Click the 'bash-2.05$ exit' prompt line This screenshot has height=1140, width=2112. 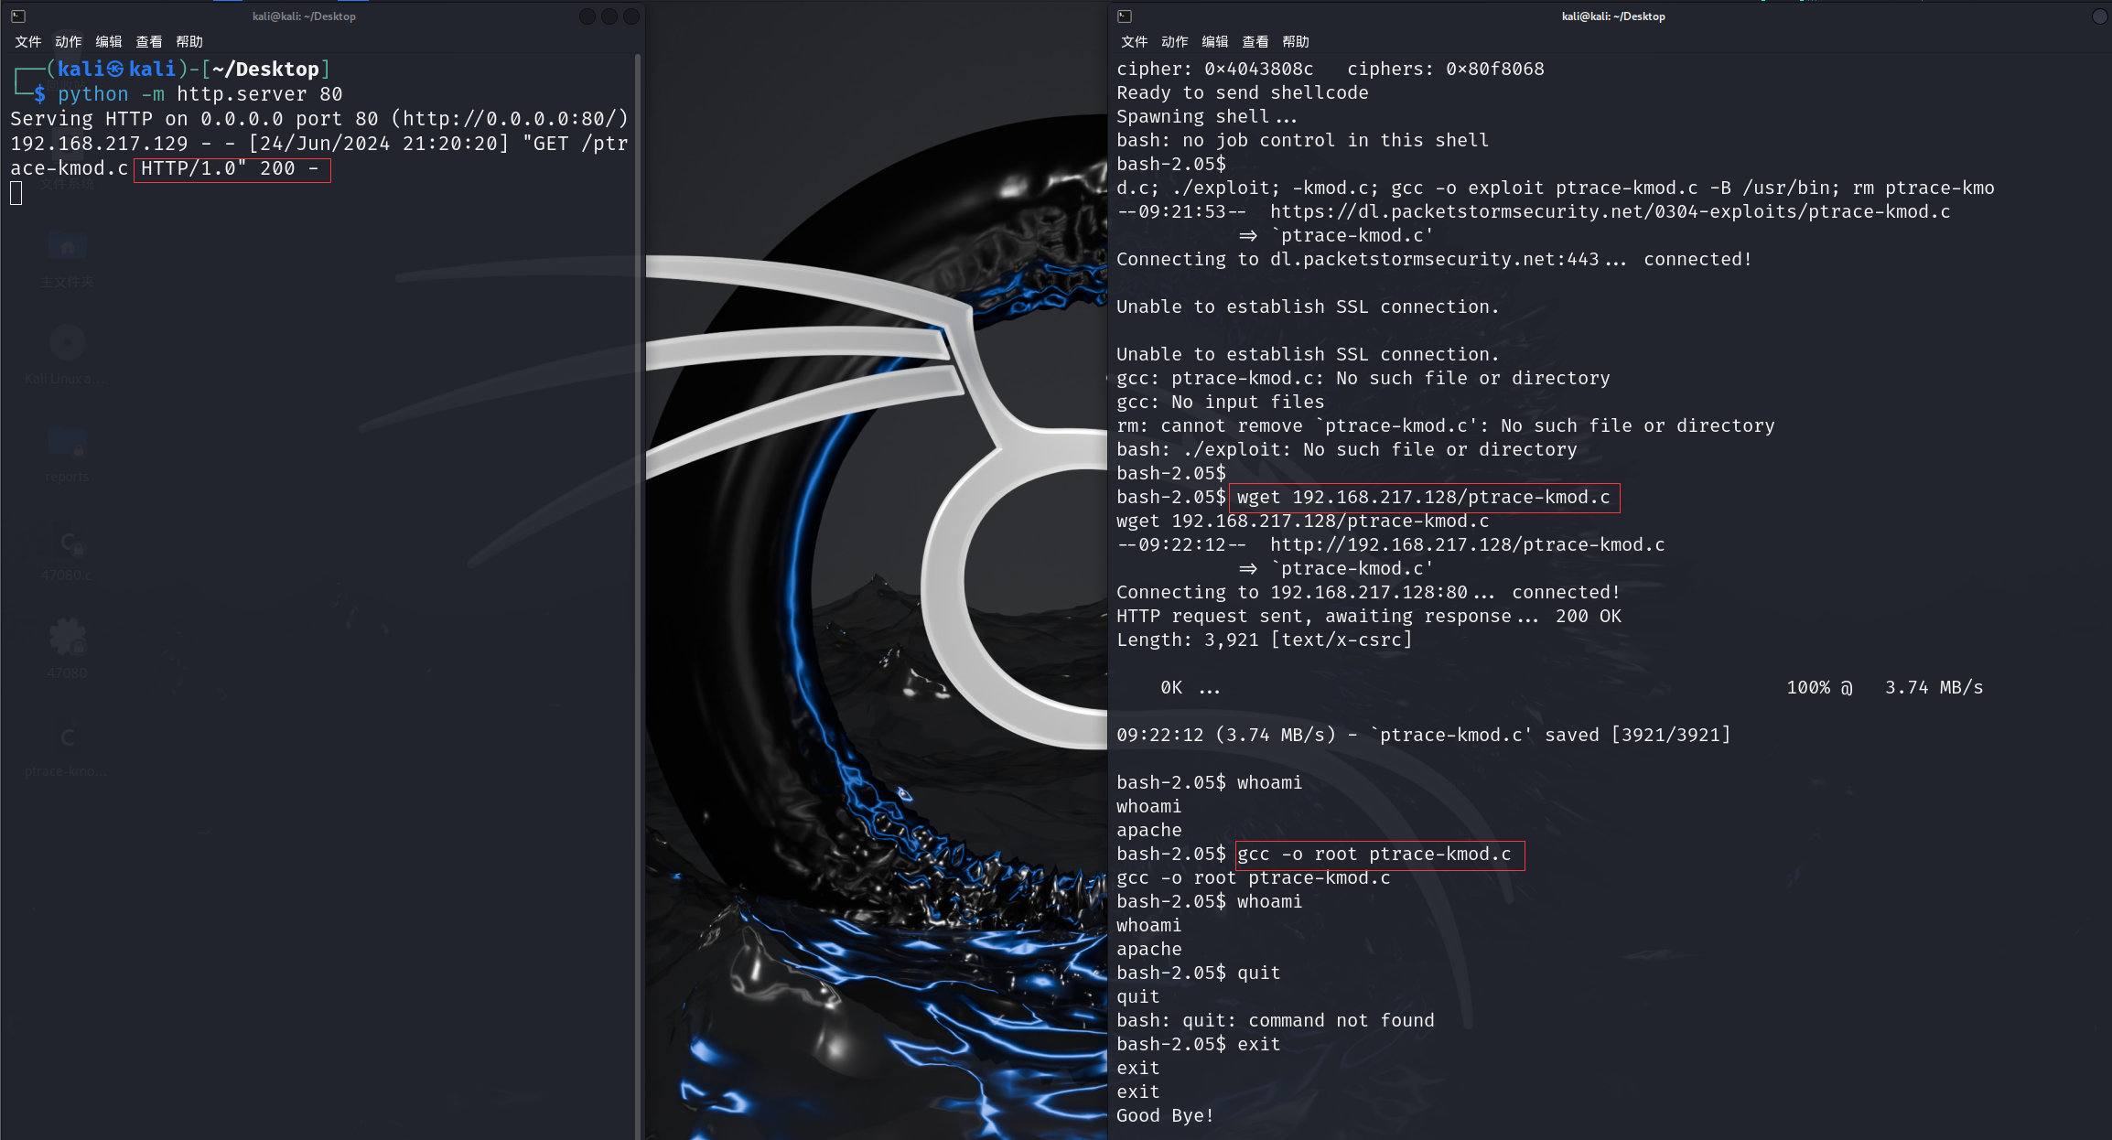[1199, 1044]
